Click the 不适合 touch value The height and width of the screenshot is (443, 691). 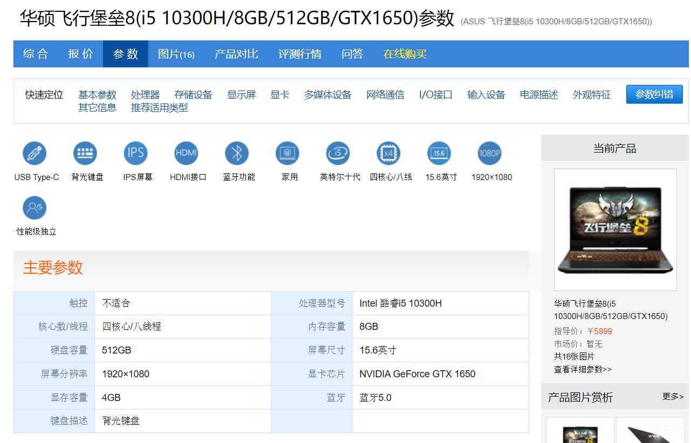coord(116,303)
